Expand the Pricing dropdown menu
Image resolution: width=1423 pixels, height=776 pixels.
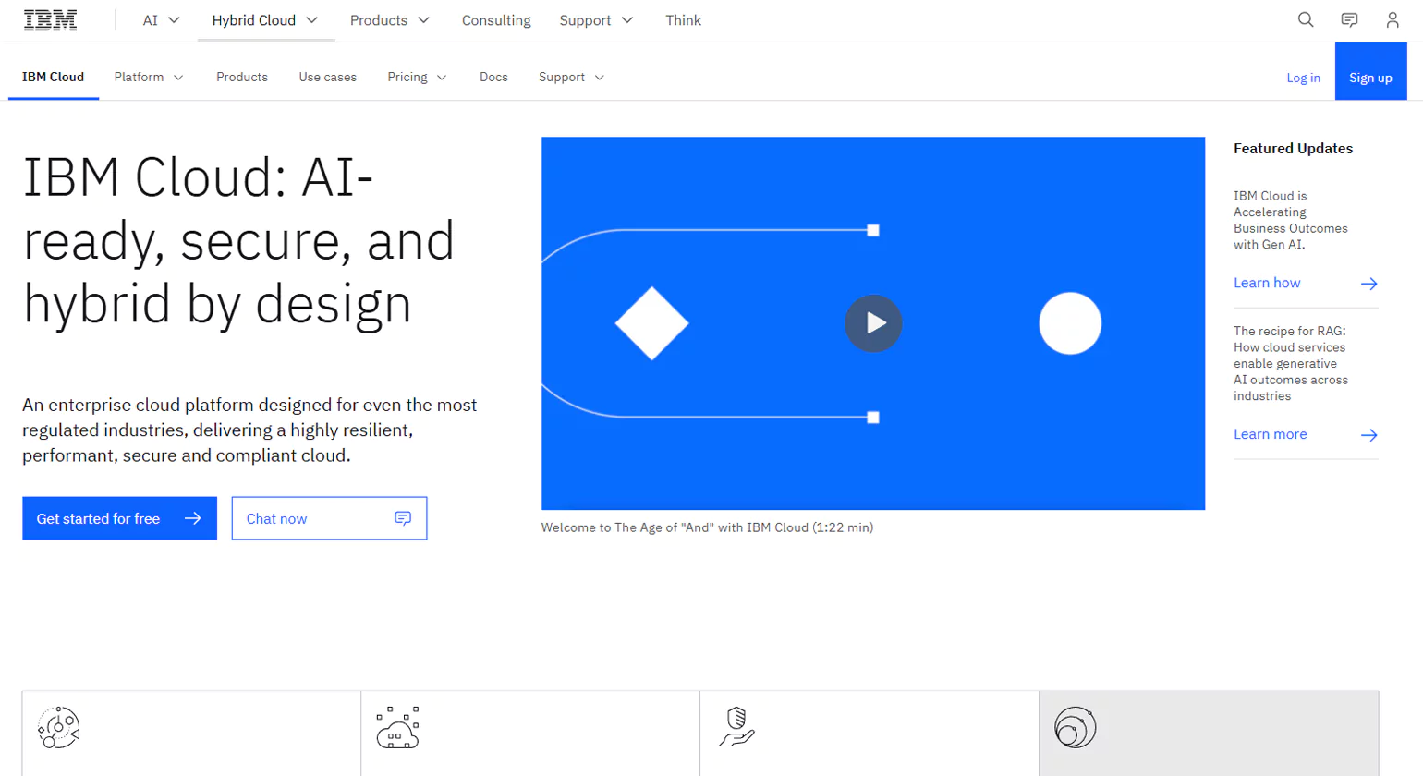[x=417, y=78]
